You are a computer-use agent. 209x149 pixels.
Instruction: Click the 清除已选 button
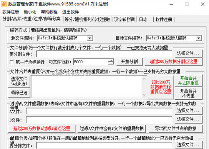19,92
